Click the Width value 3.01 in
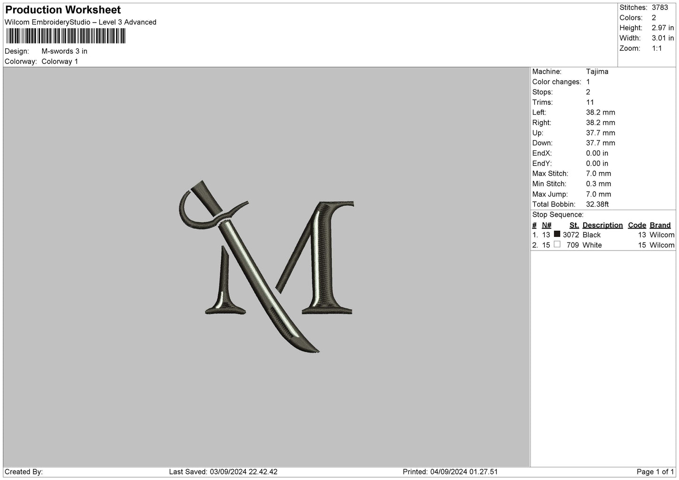This screenshot has width=679, height=480. [x=663, y=38]
